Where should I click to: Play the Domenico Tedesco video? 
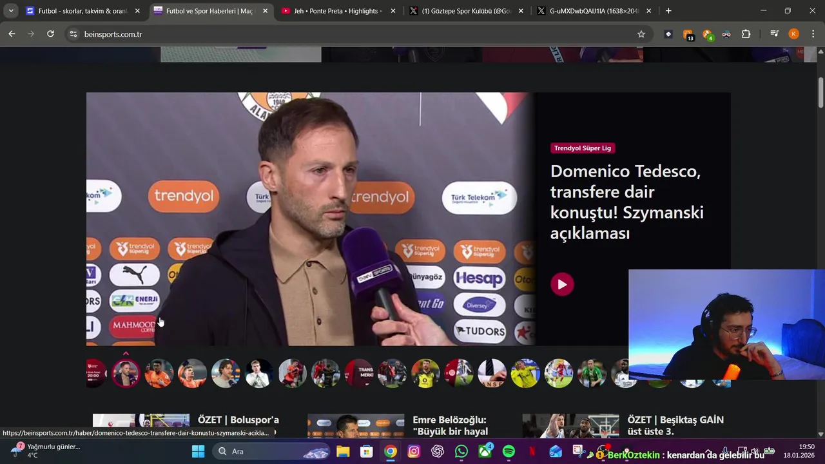tap(562, 284)
